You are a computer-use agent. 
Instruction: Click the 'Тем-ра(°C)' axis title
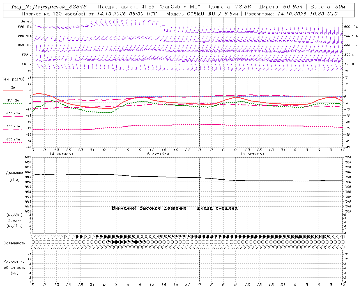pyautogui.click(x=13, y=79)
